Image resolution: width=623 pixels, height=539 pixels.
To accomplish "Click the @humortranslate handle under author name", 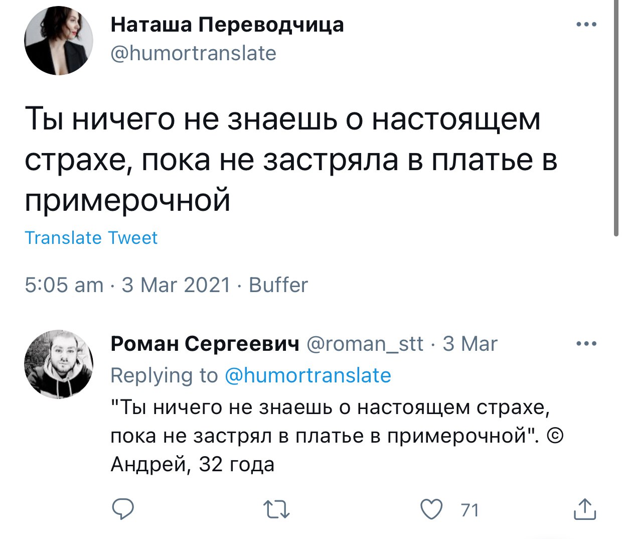I will coord(193,53).
